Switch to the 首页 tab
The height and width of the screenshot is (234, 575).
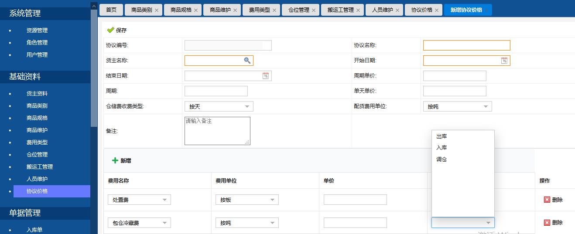coord(111,10)
